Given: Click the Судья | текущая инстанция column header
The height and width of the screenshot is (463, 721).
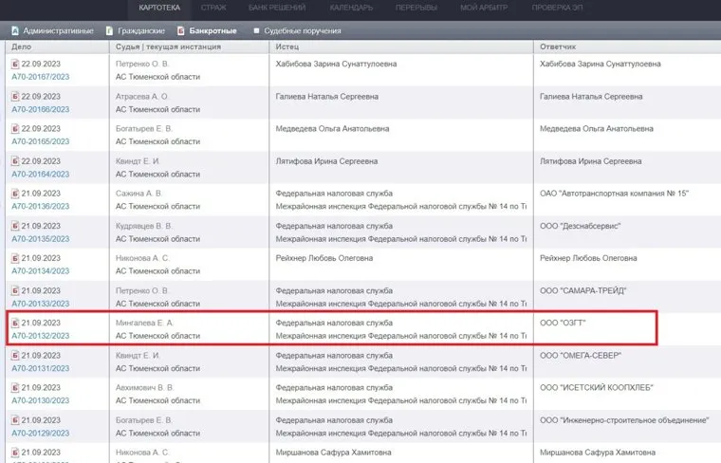Looking at the screenshot, I should [162, 46].
